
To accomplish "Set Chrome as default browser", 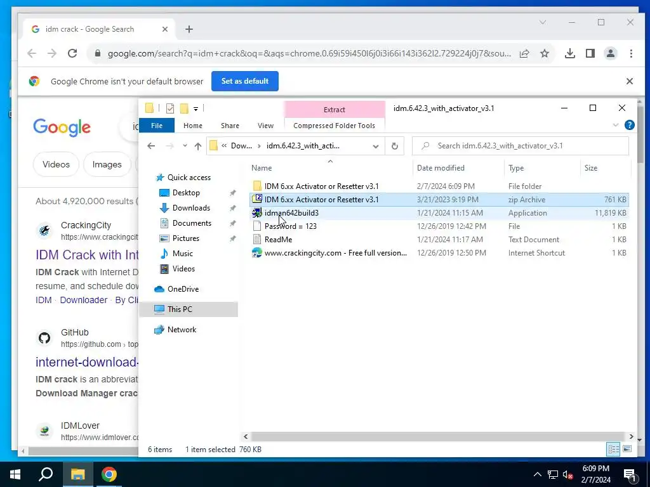I will (244, 81).
